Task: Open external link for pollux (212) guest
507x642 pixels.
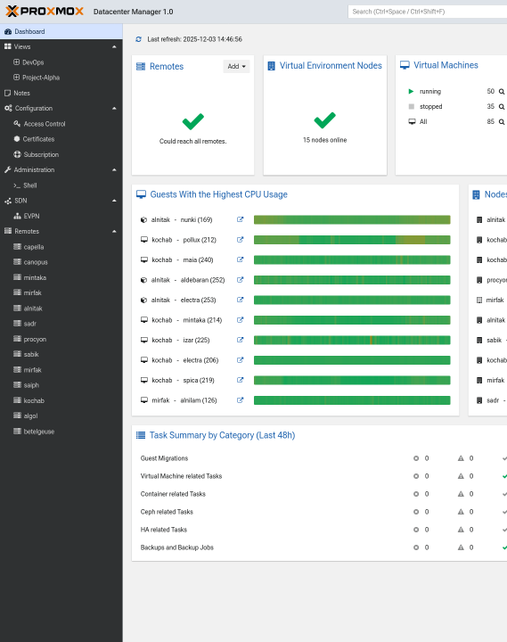Action: coord(241,240)
